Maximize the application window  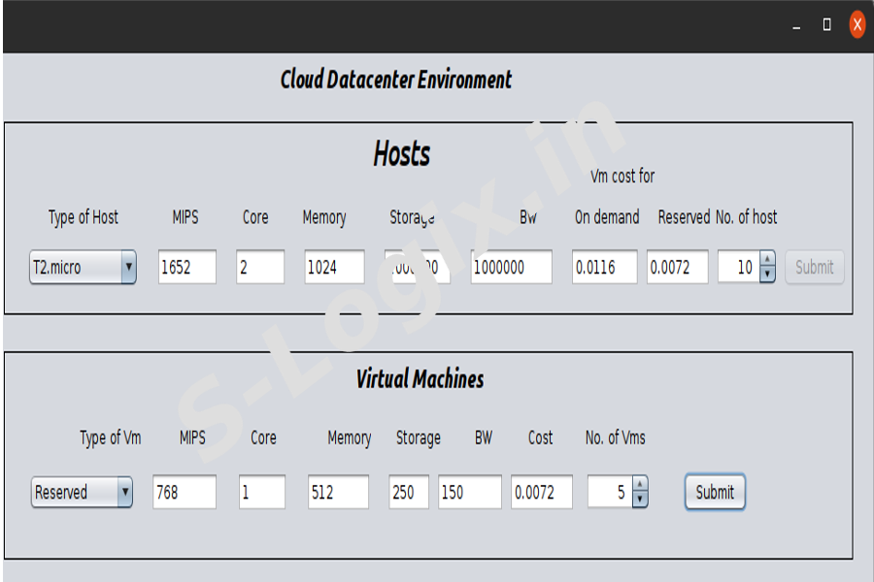tap(826, 25)
